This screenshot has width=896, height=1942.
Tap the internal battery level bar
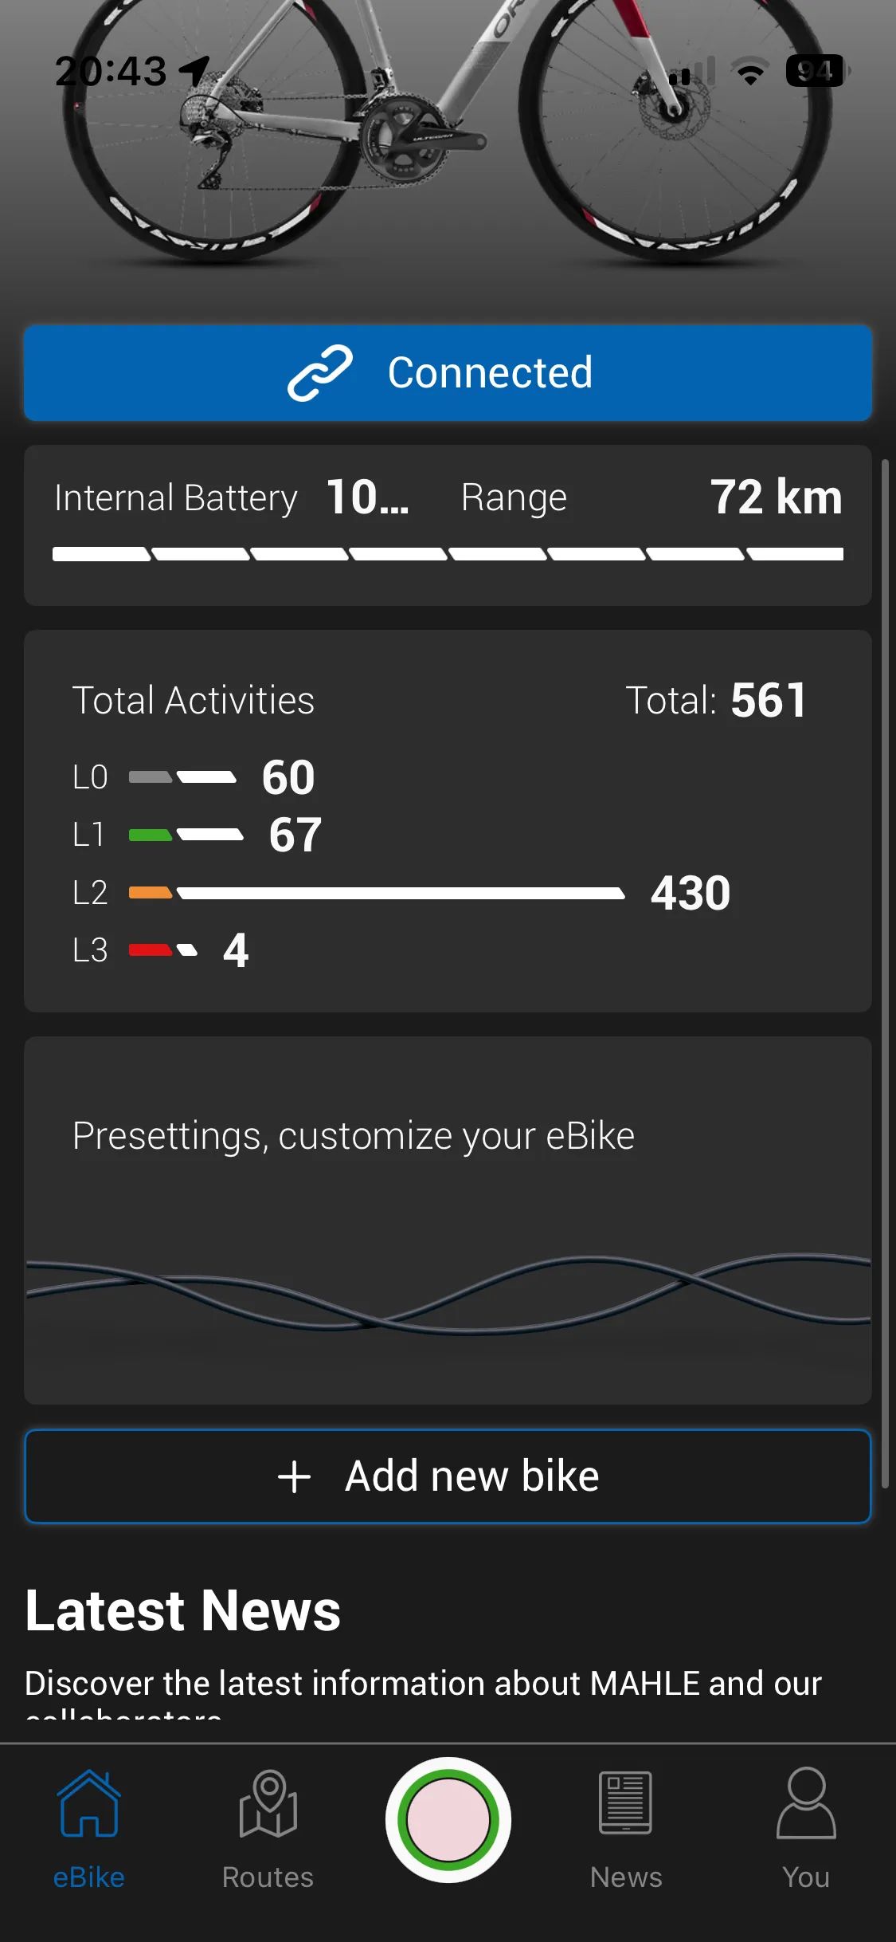click(x=448, y=554)
